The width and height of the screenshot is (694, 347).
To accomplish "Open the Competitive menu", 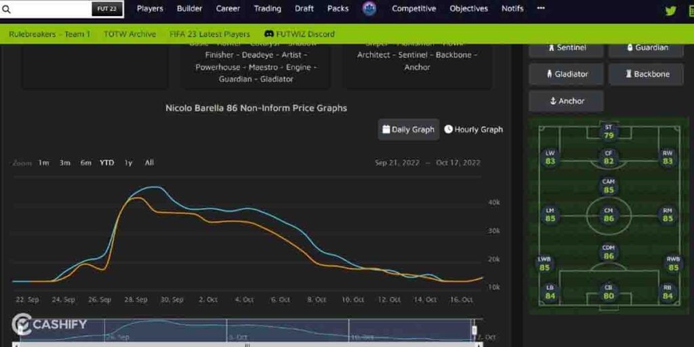I will (414, 8).
